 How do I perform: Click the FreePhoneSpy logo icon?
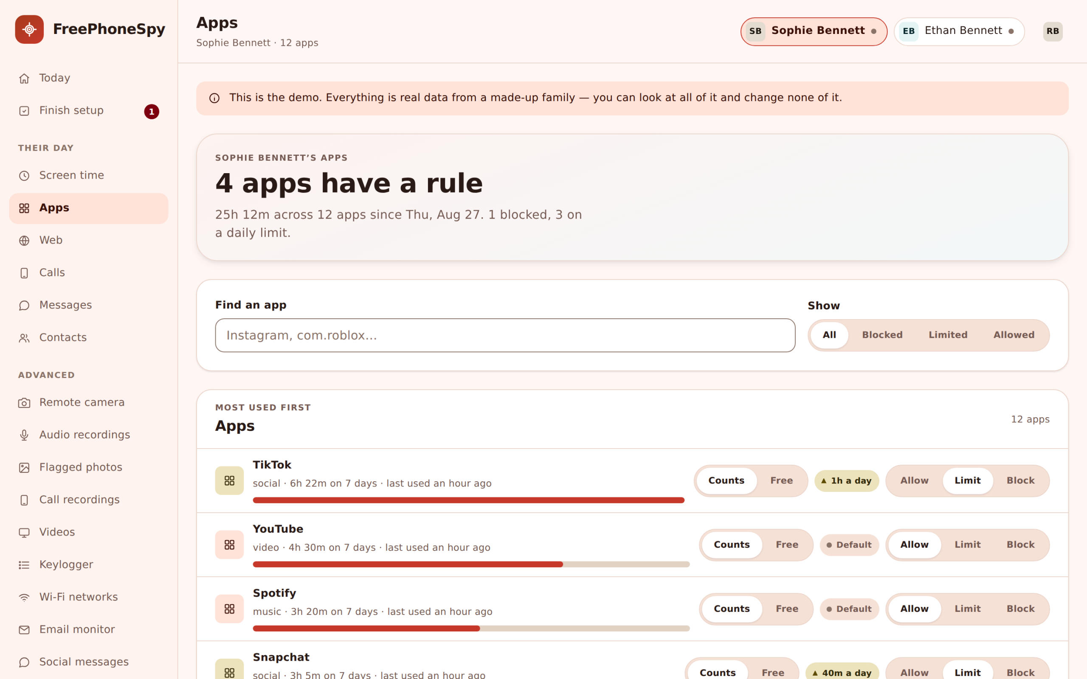tap(29, 30)
